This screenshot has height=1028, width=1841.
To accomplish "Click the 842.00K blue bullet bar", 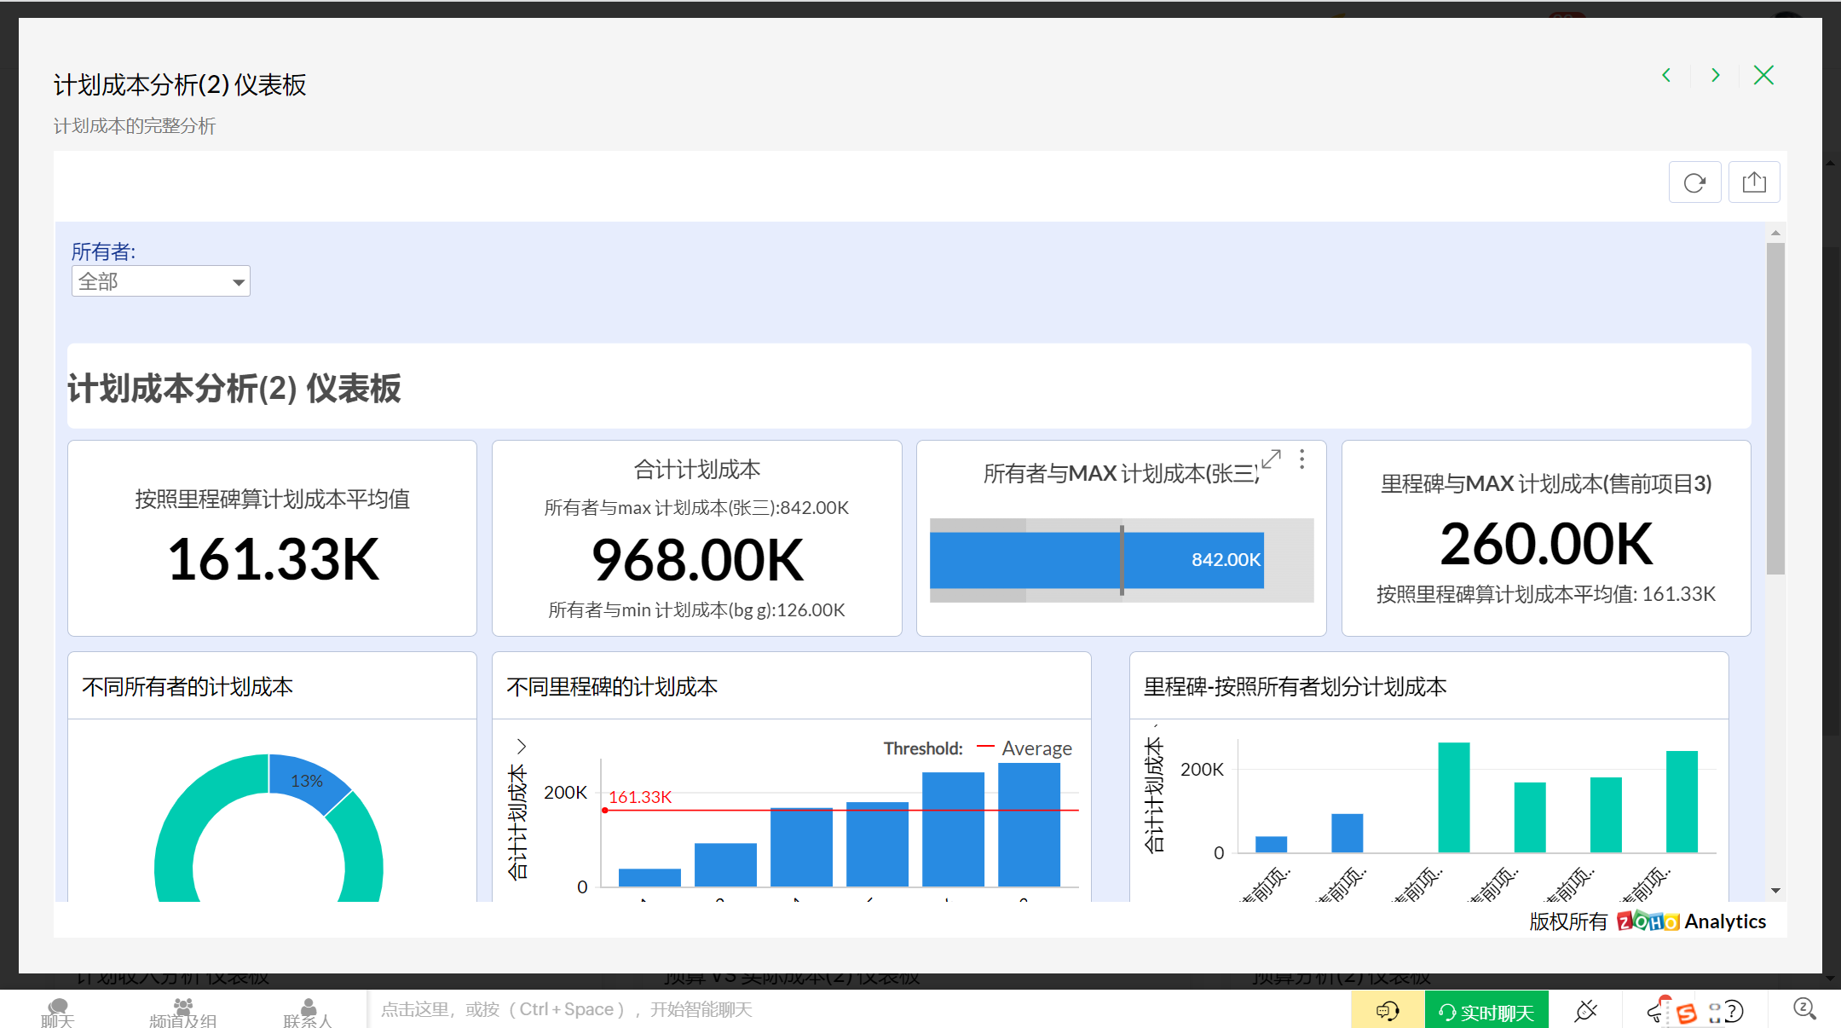I will point(1023,560).
